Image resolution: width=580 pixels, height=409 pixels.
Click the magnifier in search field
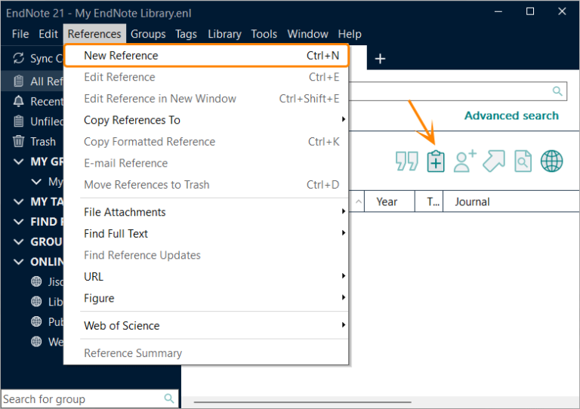pos(557,91)
